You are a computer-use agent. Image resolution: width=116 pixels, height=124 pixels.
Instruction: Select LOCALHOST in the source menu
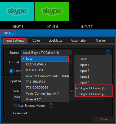(x=45, y=70)
